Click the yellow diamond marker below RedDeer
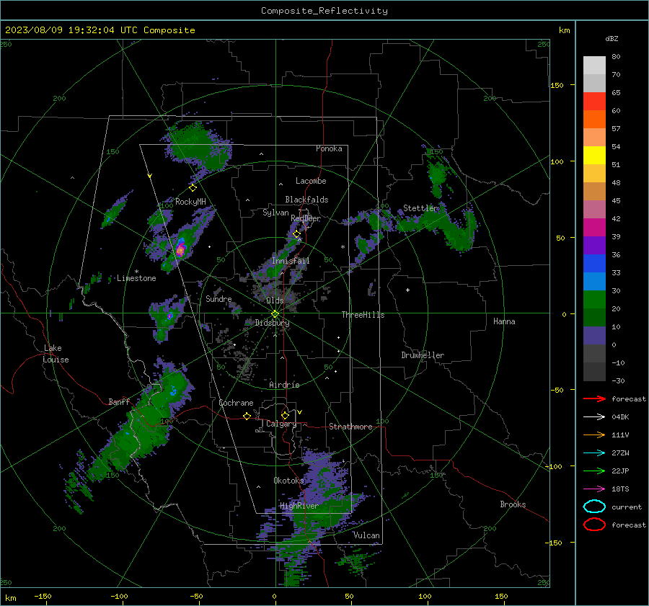This screenshot has height=606, width=649. (x=296, y=234)
